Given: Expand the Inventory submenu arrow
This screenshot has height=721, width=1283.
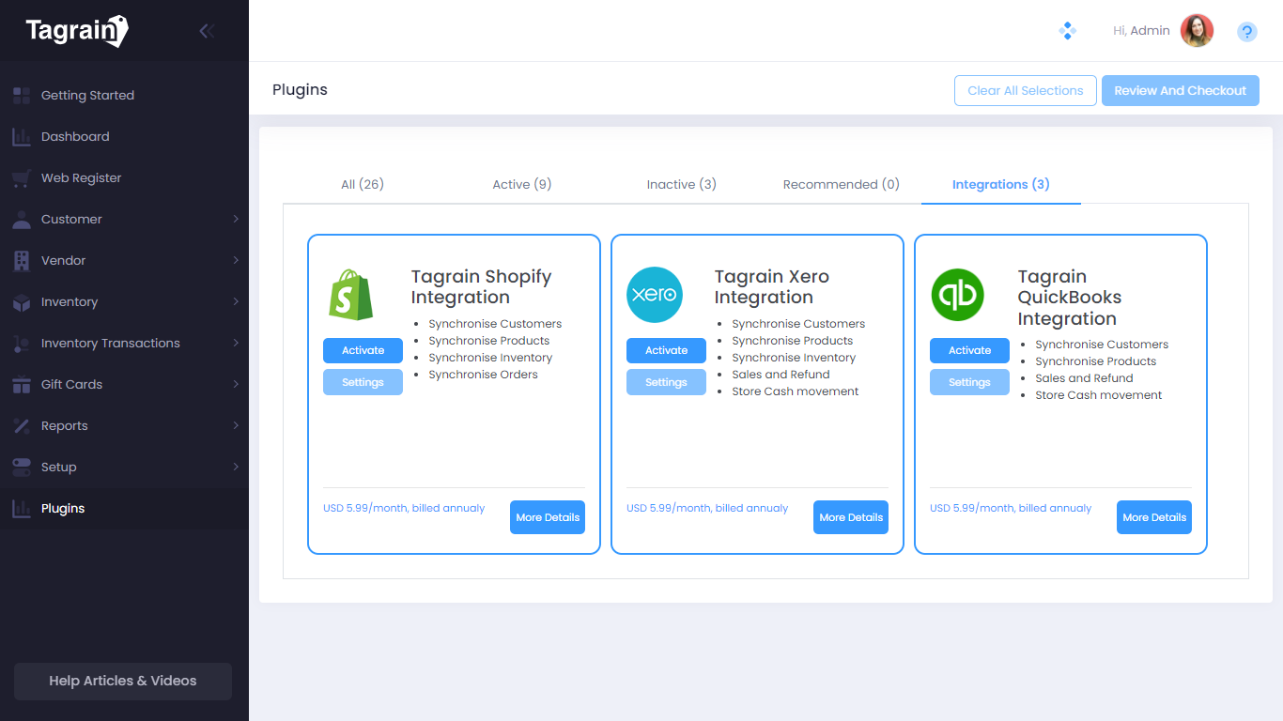Looking at the screenshot, I should 236,301.
